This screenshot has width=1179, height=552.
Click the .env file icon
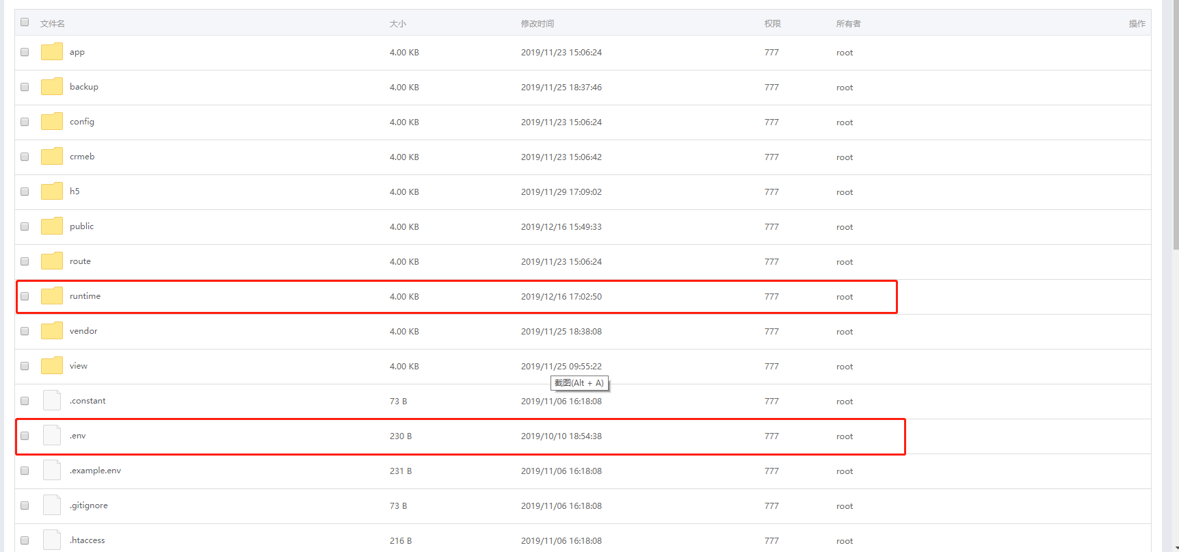pos(52,435)
